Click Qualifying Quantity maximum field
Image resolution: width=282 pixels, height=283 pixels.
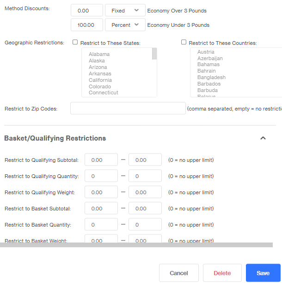tap(145, 176)
